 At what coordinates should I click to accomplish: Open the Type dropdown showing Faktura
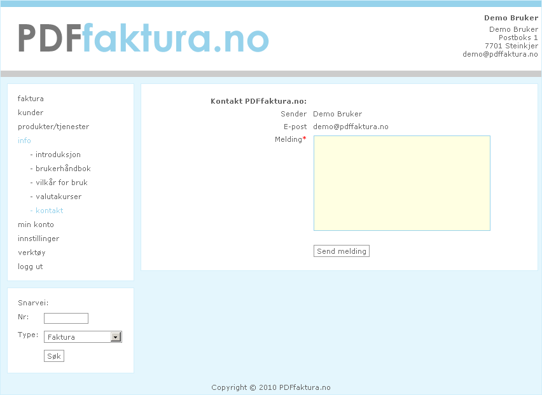pyautogui.click(x=83, y=337)
